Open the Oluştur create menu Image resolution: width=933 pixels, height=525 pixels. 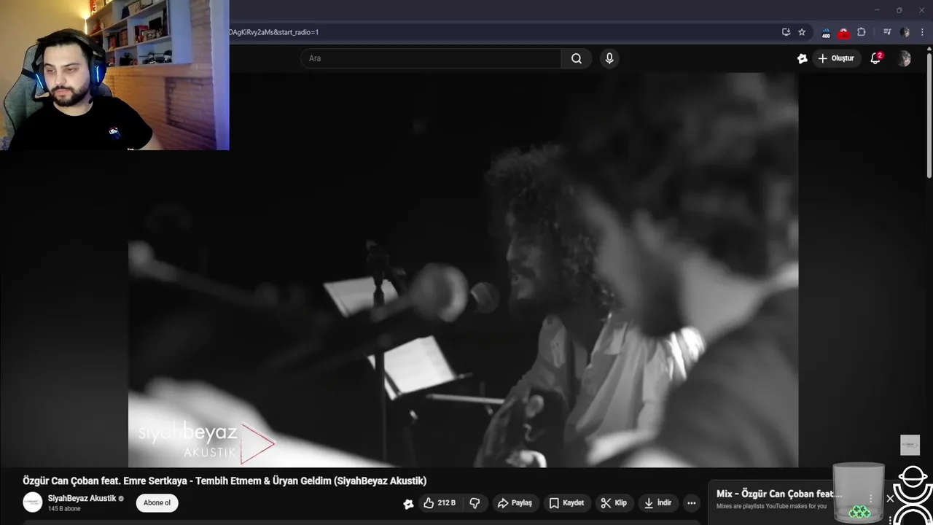[x=836, y=58]
